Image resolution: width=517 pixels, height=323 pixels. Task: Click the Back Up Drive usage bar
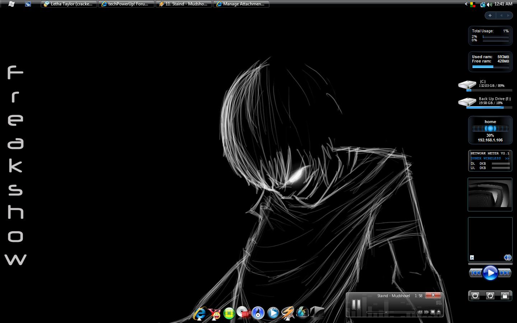pyautogui.click(x=489, y=107)
